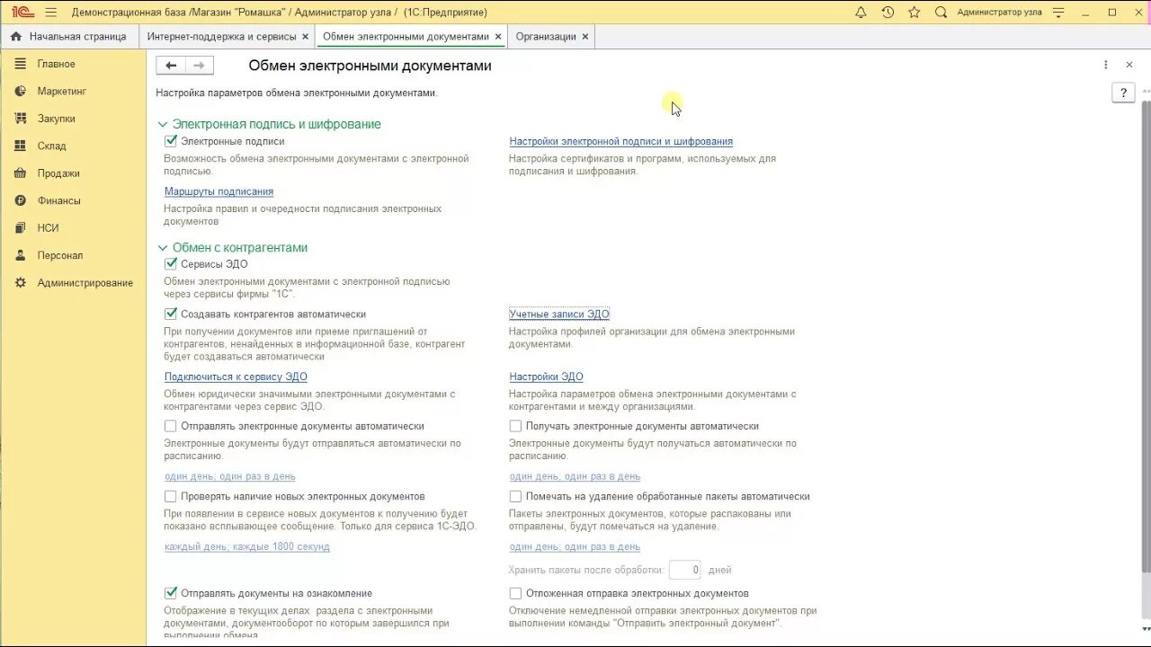Toggle the Сервисы ЭДО checkbox
1151x647 pixels.
coord(171,264)
